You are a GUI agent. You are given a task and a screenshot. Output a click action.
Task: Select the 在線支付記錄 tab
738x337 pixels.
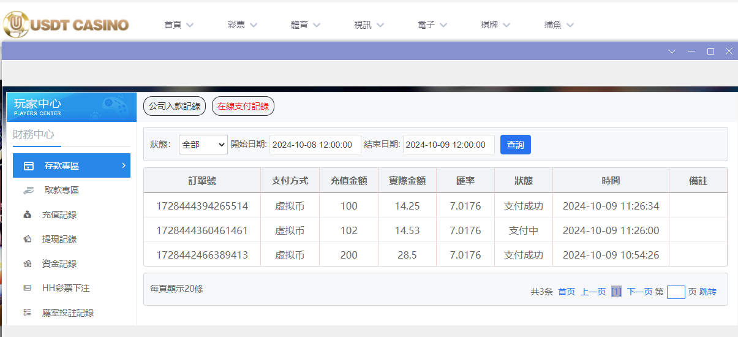(x=243, y=106)
